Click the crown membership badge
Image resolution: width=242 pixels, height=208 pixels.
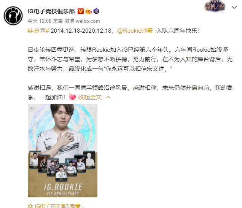point(88,11)
